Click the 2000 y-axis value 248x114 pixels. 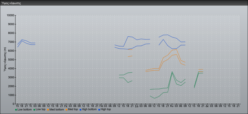(11, 86)
